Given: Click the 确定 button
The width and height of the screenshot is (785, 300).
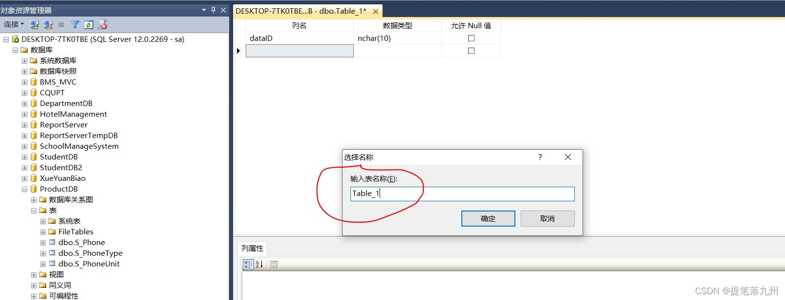Looking at the screenshot, I should click(x=488, y=218).
